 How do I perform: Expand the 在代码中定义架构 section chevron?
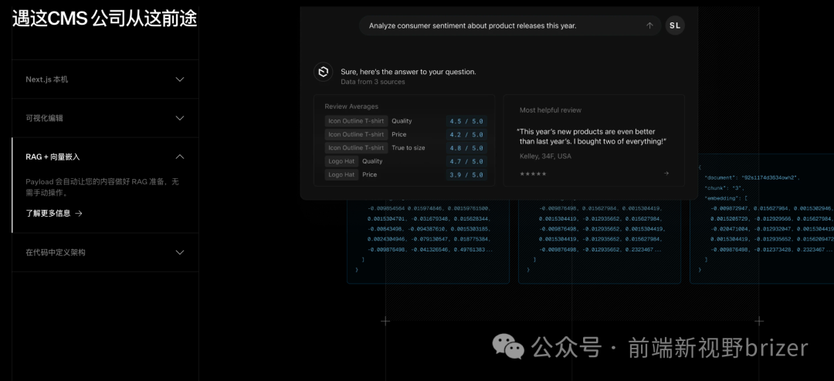tap(180, 252)
